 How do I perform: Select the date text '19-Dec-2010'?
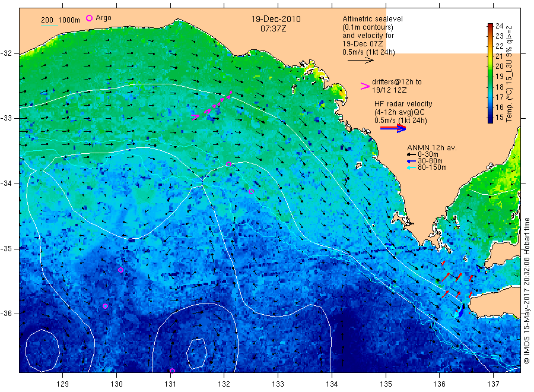click(x=276, y=19)
